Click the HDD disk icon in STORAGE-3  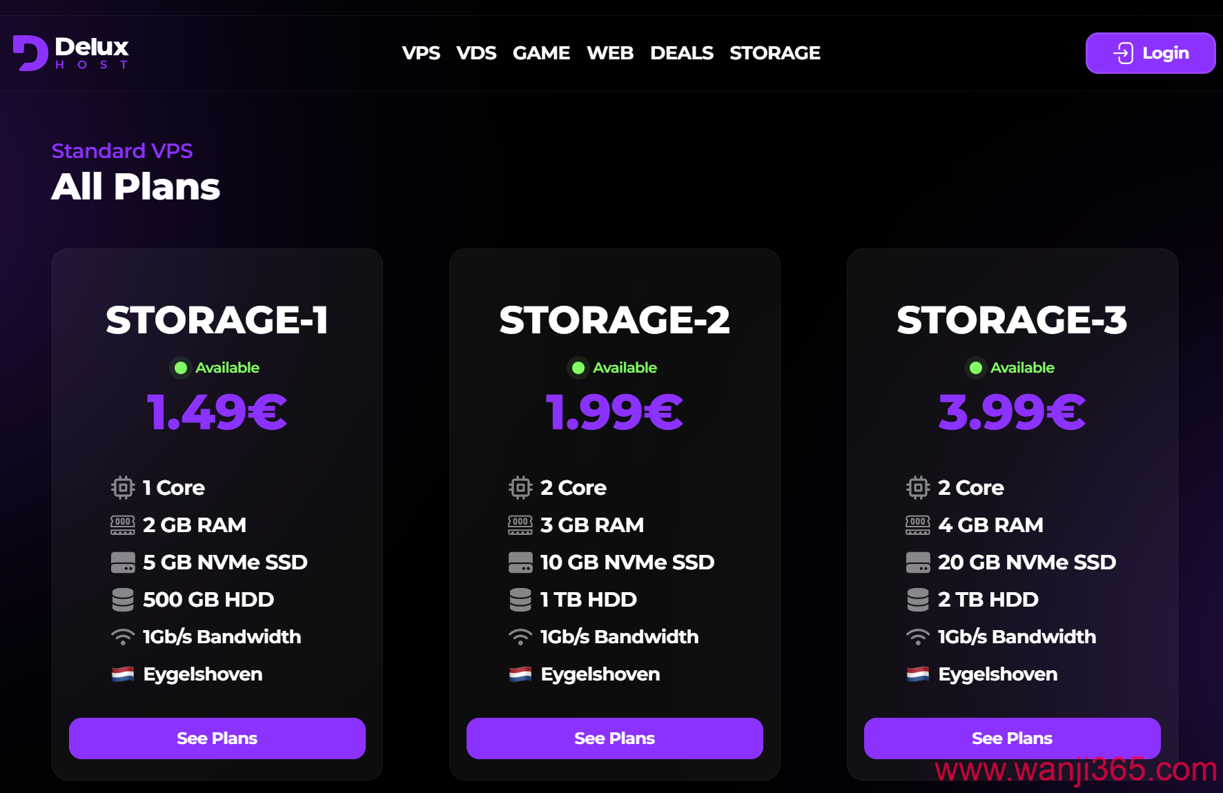pyautogui.click(x=918, y=600)
